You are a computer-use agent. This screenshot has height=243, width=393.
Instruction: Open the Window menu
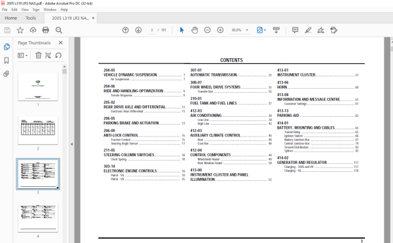point(50,10)
